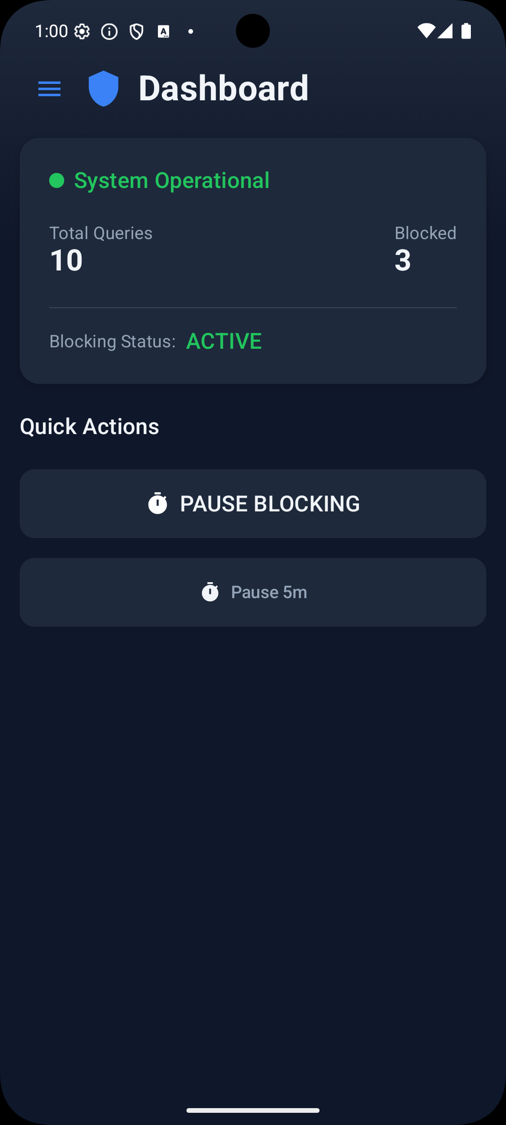Tap the stopwatch icon on Pause Blocking
Screen dimensions: 506x1125
tap(158, 503)
